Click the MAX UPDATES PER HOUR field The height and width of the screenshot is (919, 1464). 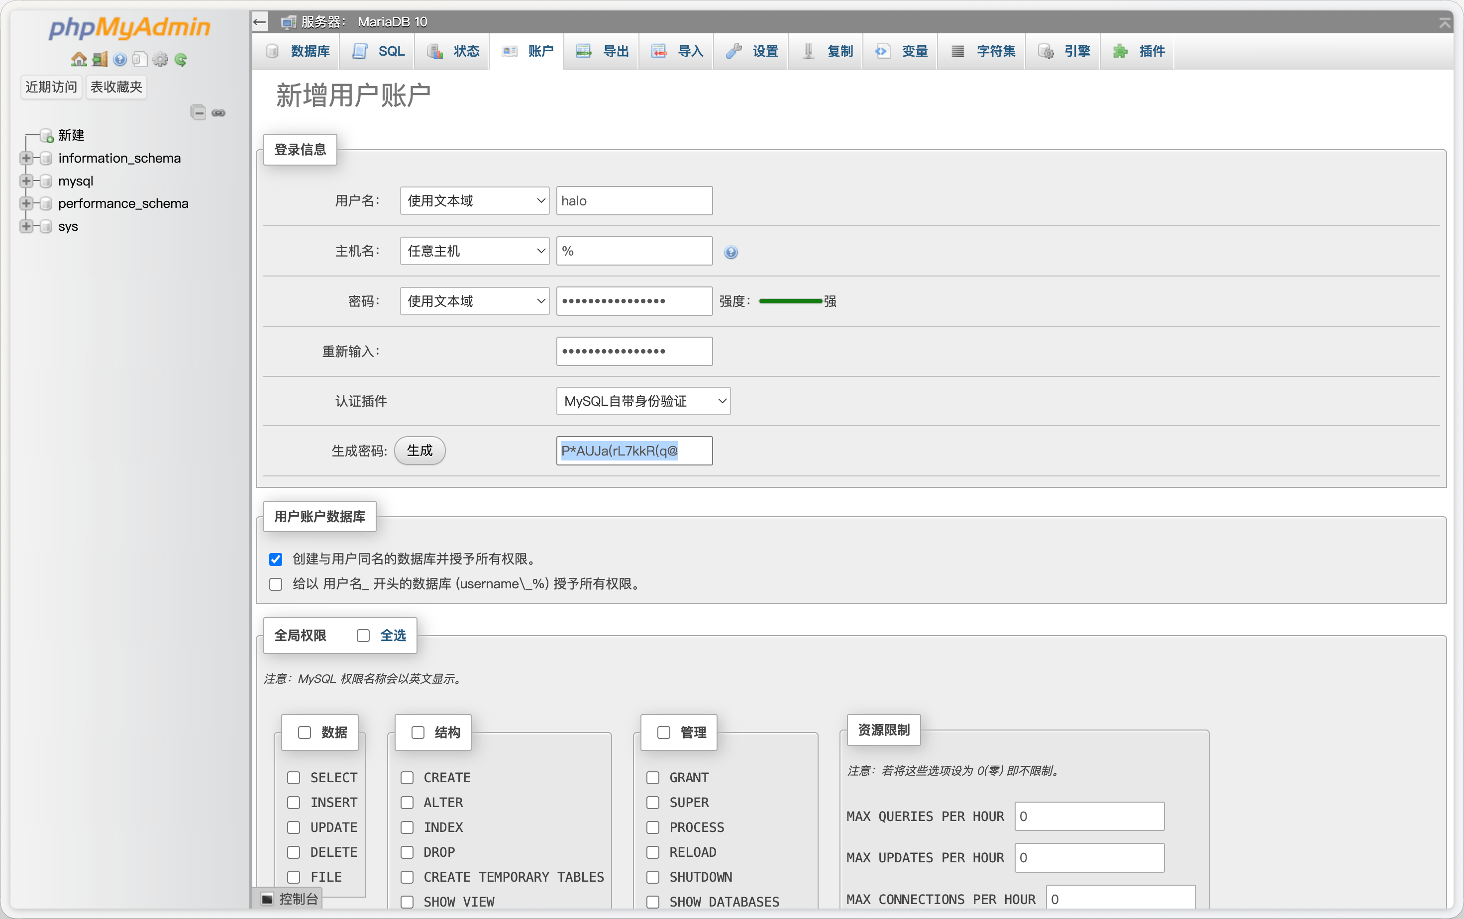[x=1089, y=858]
